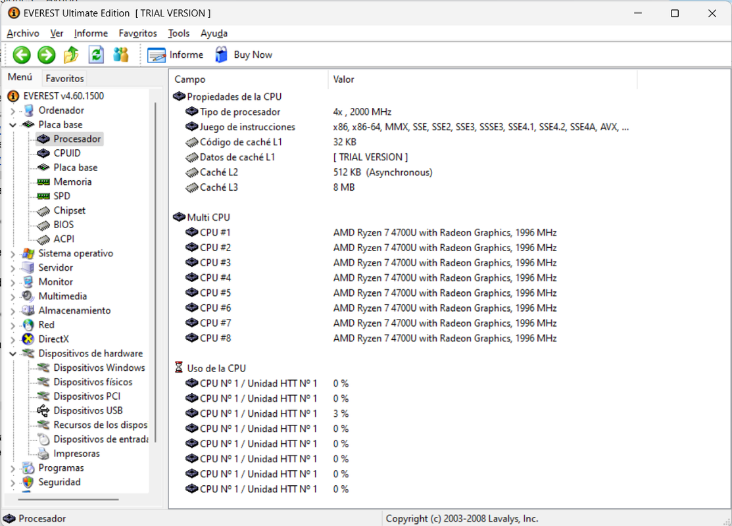Click the tree panel horizontal scrollbar
732x526 pixels.
tap(68, 500)
